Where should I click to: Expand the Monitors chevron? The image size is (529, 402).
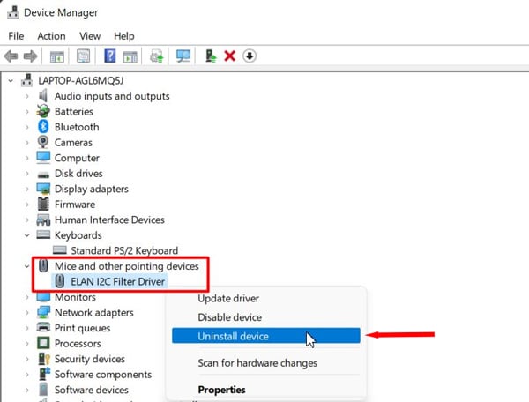[27, 297]
